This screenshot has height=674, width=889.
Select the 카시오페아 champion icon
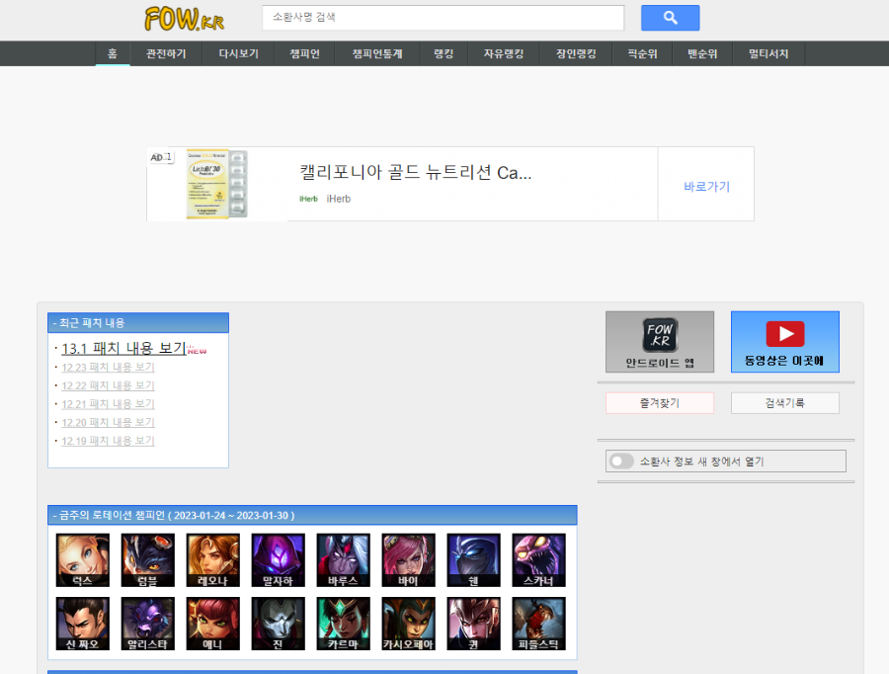pos(409,624)
